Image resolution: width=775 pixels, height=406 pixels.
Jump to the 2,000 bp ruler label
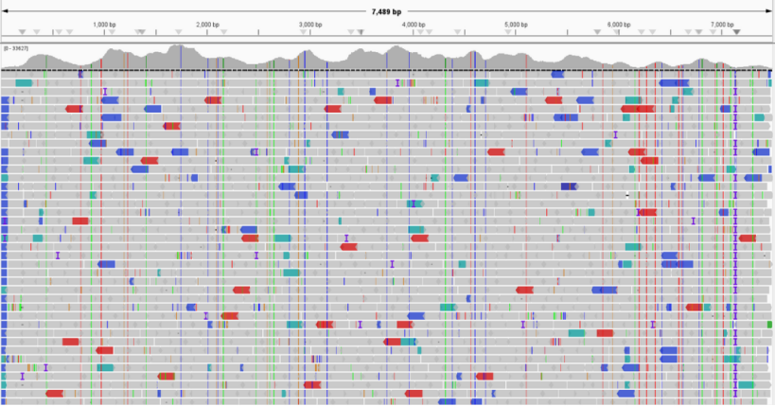(207, 24)
